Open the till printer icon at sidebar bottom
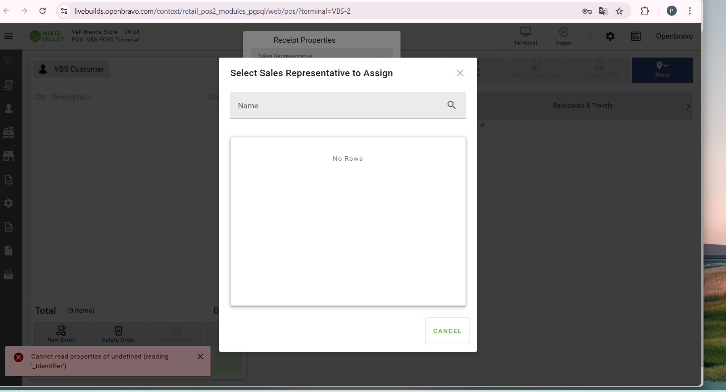Screen dimensions: 726x392 (8, 274)
